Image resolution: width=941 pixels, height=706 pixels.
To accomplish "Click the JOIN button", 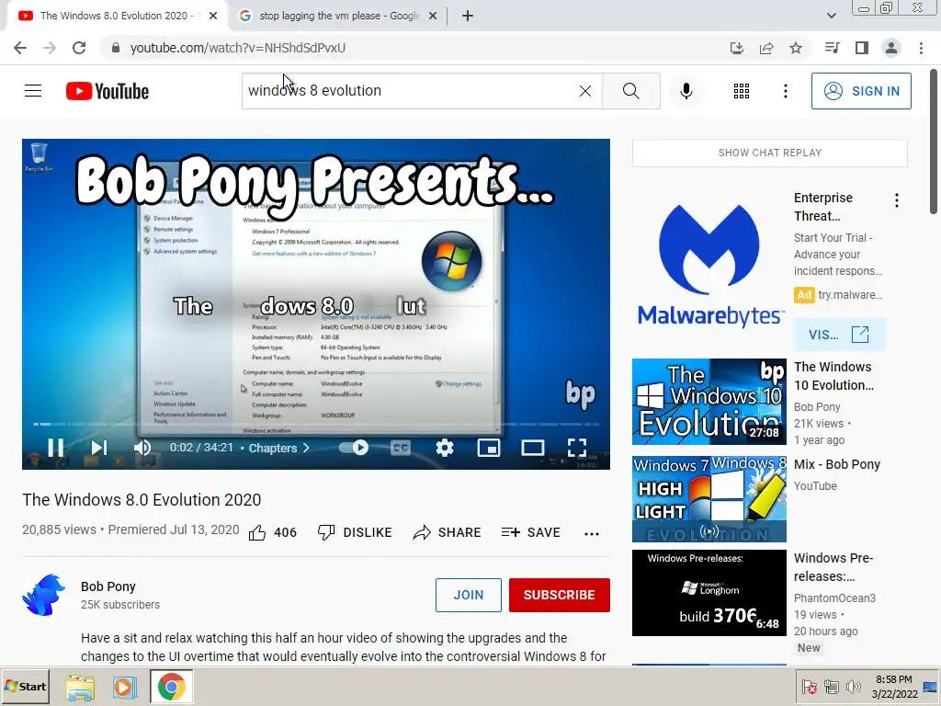I will [468, 595].
